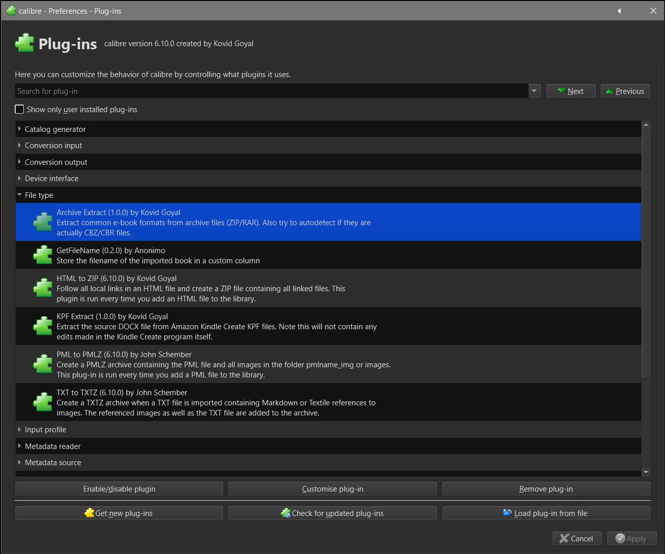Expand the Metadata reader category

(x=19, y=446)
